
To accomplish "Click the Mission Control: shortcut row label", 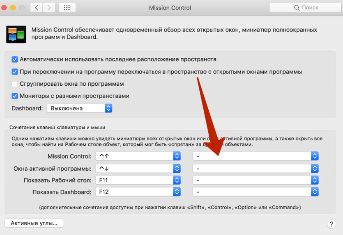I will point(69,156).
